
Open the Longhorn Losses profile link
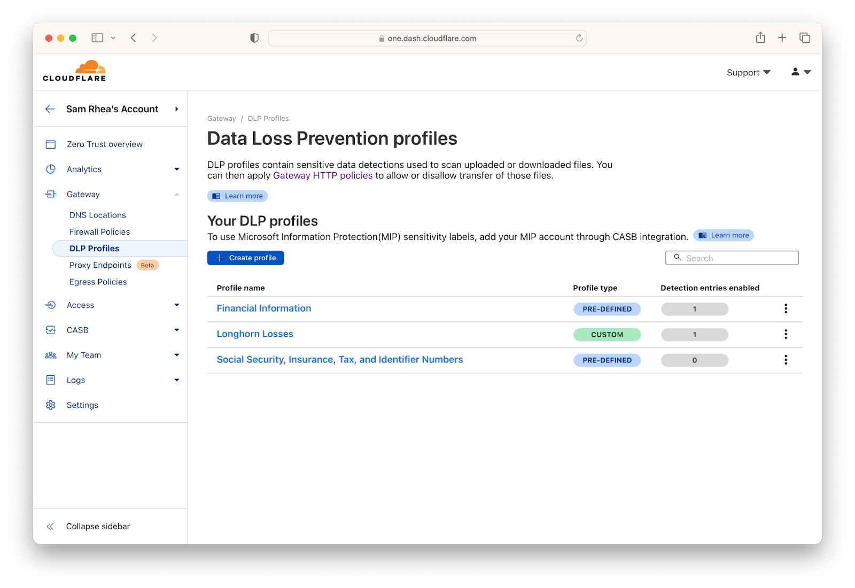pyautogui.click(x=255, y=334)
